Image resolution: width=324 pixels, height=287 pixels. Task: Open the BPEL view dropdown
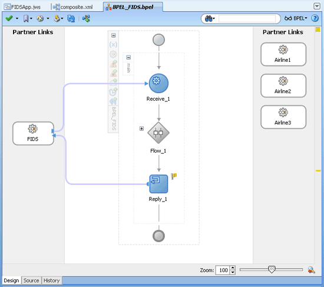296,18
